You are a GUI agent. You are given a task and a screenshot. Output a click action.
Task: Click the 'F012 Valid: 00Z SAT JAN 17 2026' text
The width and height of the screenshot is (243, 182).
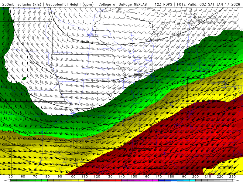[209, 5]
